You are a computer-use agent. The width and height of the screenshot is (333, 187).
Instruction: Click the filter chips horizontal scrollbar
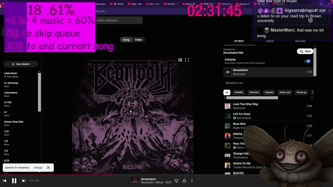pos(252,98)
